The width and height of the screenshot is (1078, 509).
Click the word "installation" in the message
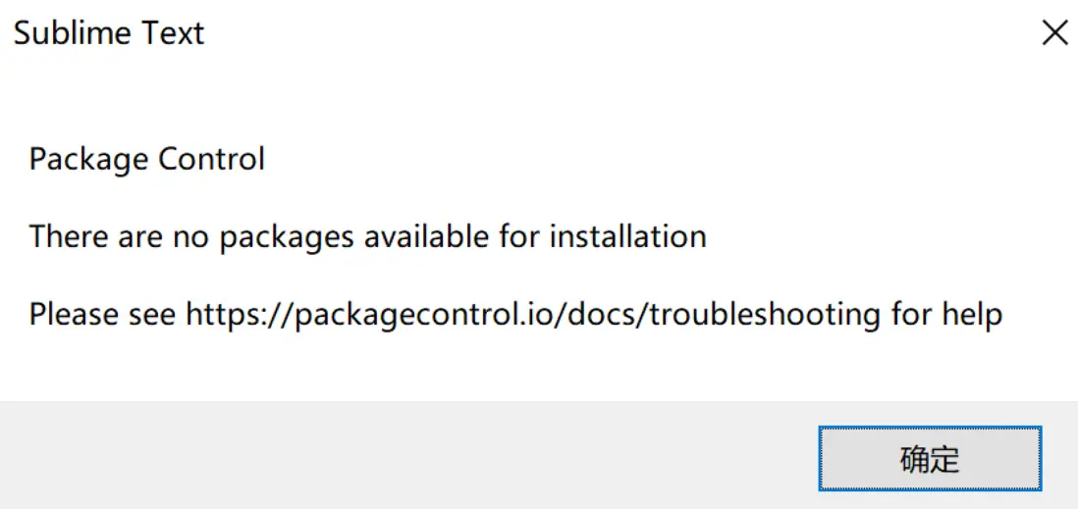click(627, 236)
